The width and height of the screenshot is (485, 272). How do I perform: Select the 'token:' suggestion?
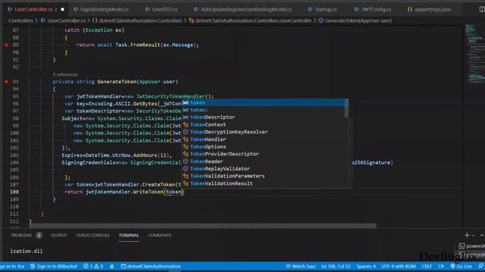pyautogui.click(x=264, y=110)
